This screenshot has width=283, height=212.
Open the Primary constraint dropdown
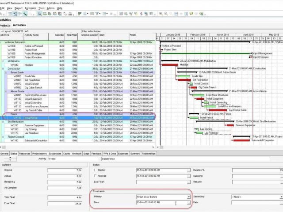pyautogui.click(x=189, y=197)
